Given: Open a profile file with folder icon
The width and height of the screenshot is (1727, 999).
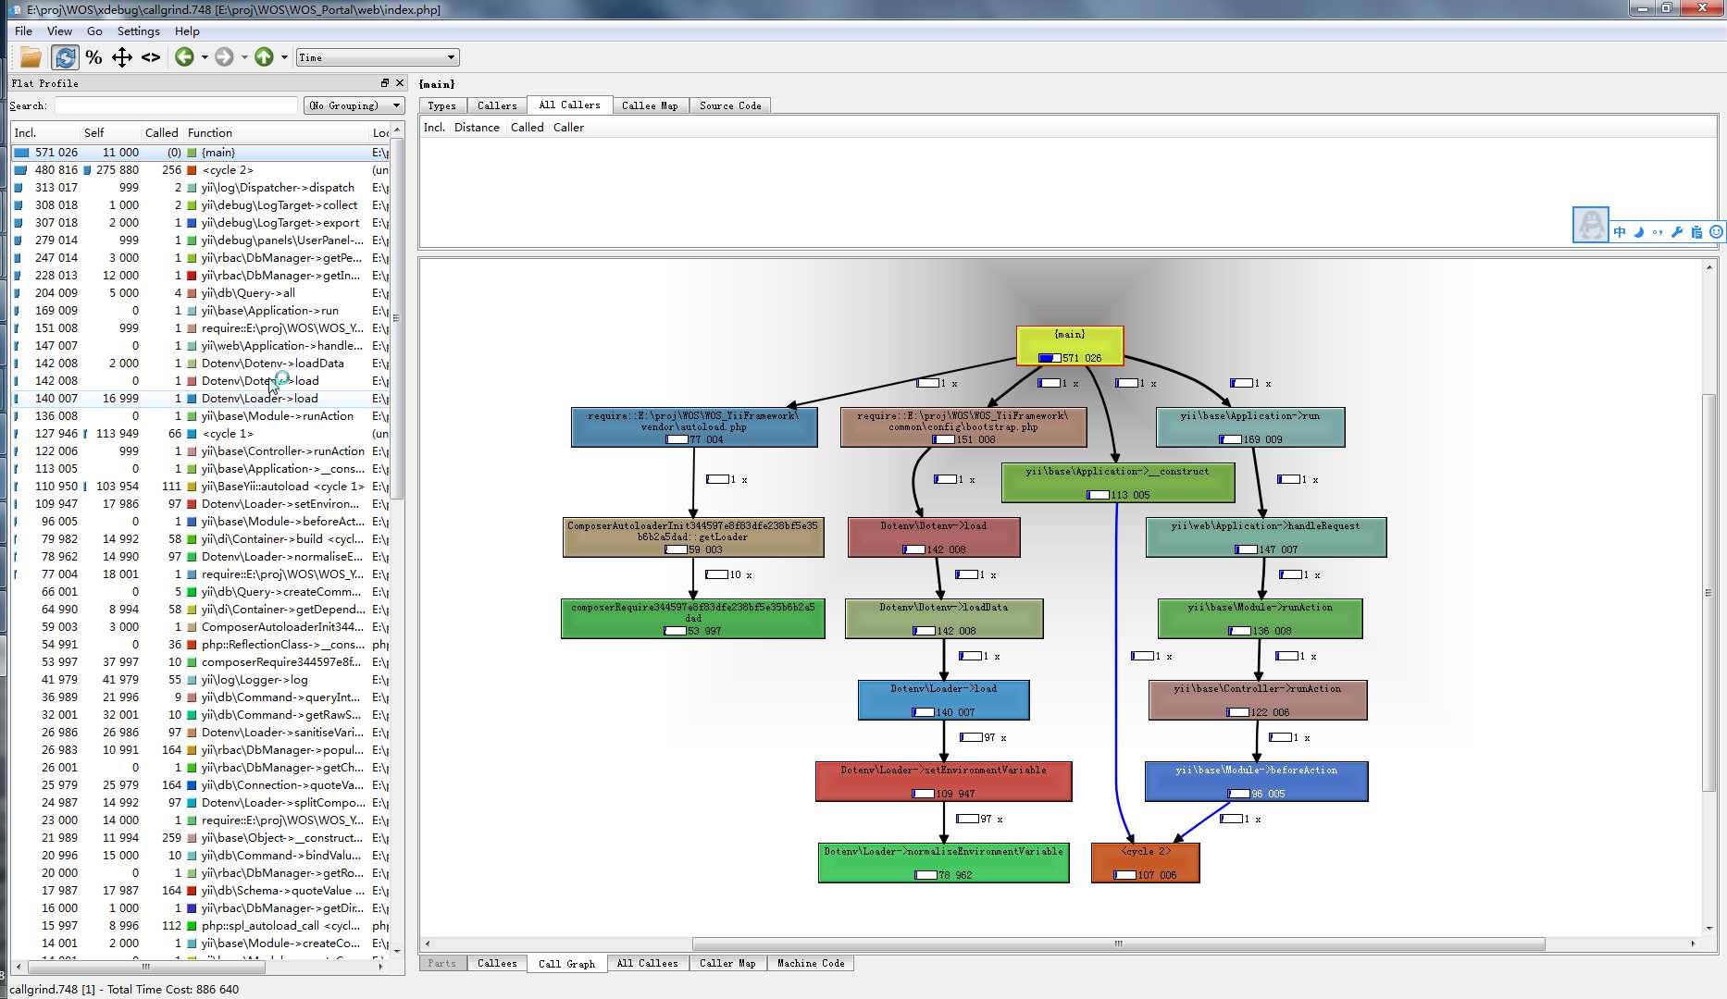Looking at the screenshot, I should (x=31, y=57).
